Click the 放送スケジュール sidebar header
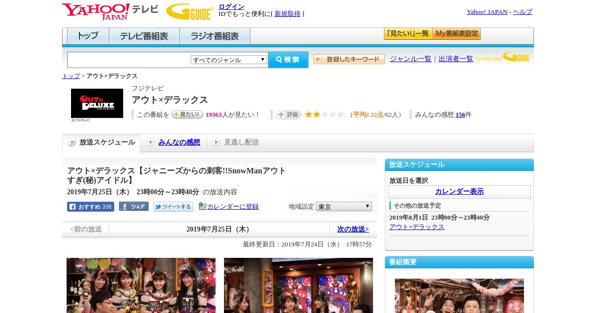 coord(459,165)
